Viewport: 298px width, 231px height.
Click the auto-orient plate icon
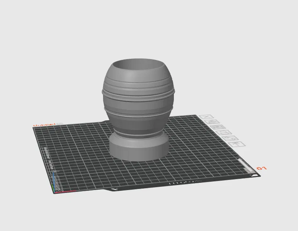tap(212, 122)
